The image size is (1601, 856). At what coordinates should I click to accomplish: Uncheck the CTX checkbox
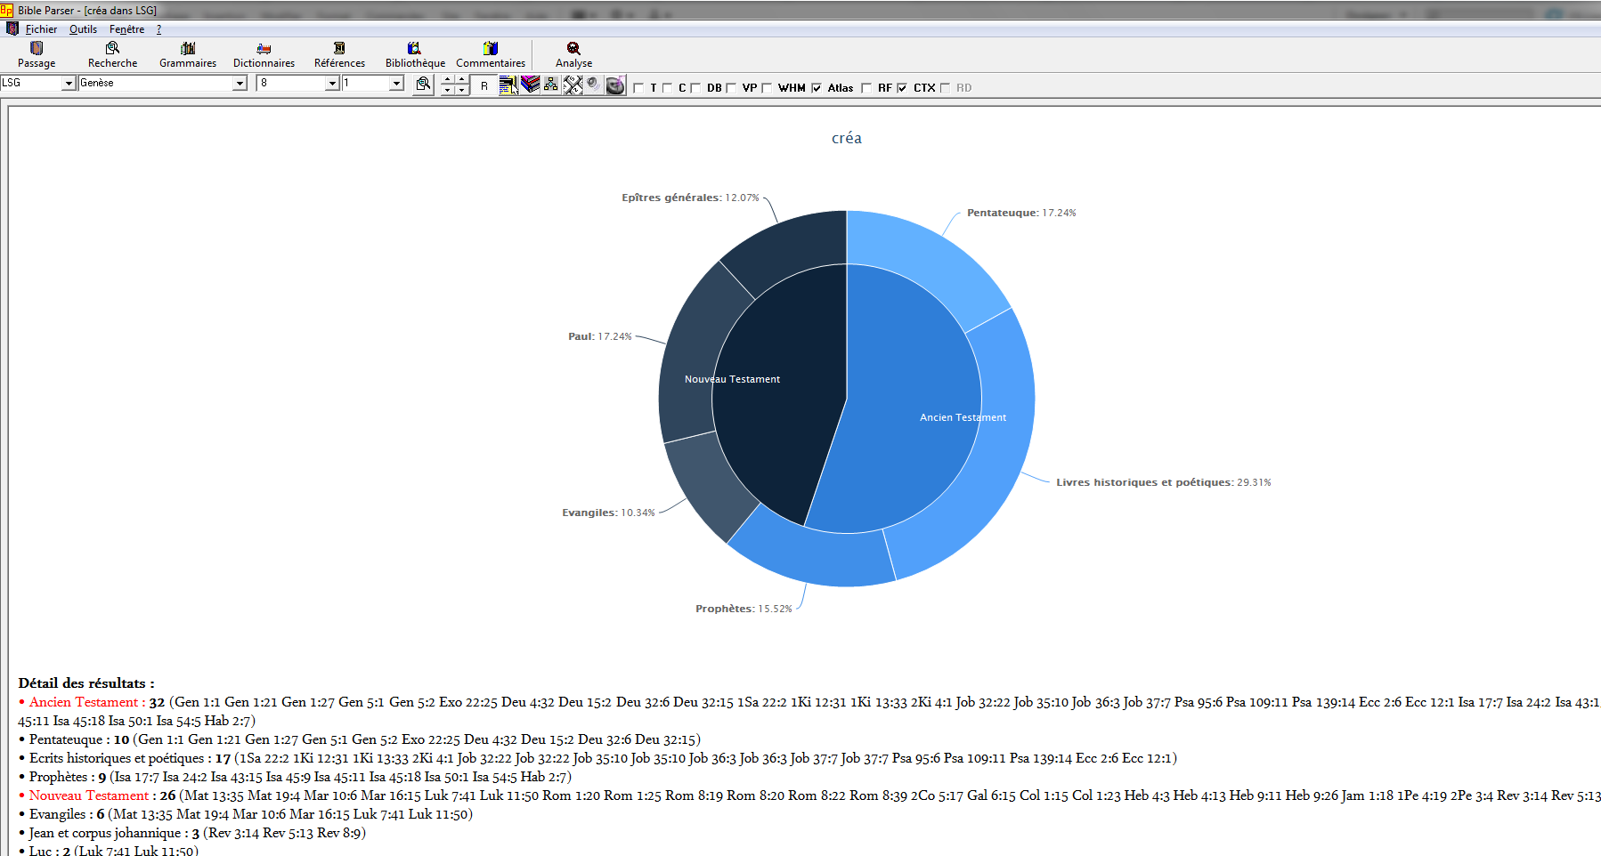point(902,88)
